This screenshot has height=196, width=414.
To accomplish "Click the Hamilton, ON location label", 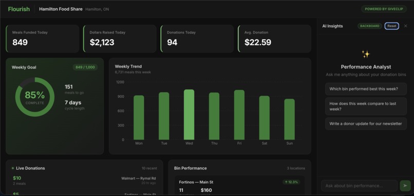I will 97,9.
